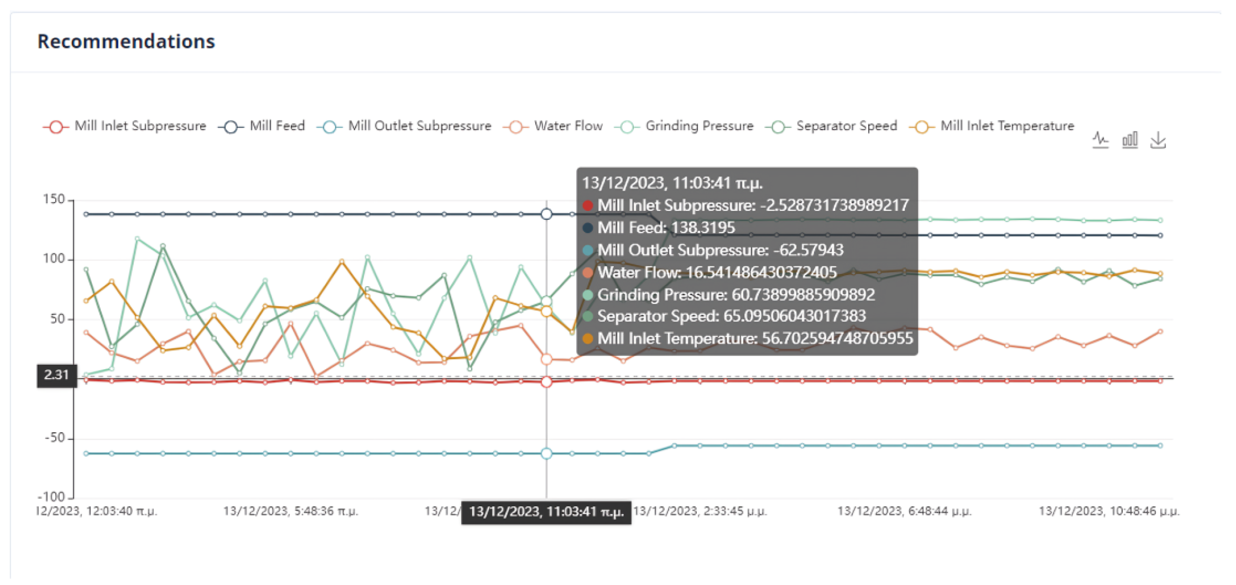Image resolution: width=1236 pixels, height=585 pixels.
Task: Click the highlighted Mill Feed data point
Action: pos(546,214)
